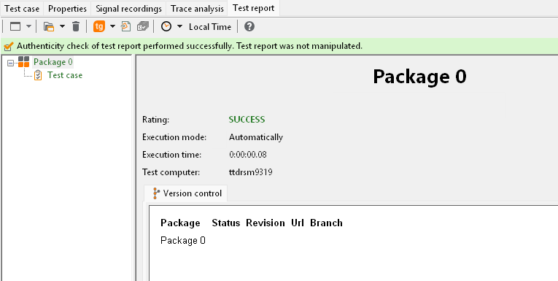Click the Package column header
This screenshot has width=558, height=281.
pyautogui.click(x=180, y=223)
